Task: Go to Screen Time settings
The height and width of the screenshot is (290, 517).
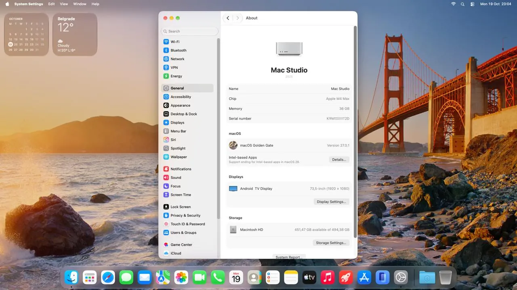Action: point(187,195)
